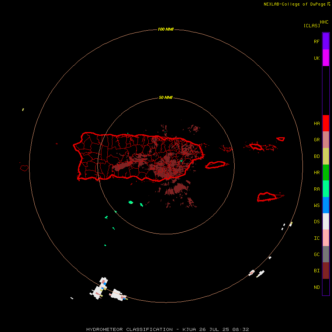Click the ND legend label
Viewport: 332px width, 332px height.
[317, 287]
